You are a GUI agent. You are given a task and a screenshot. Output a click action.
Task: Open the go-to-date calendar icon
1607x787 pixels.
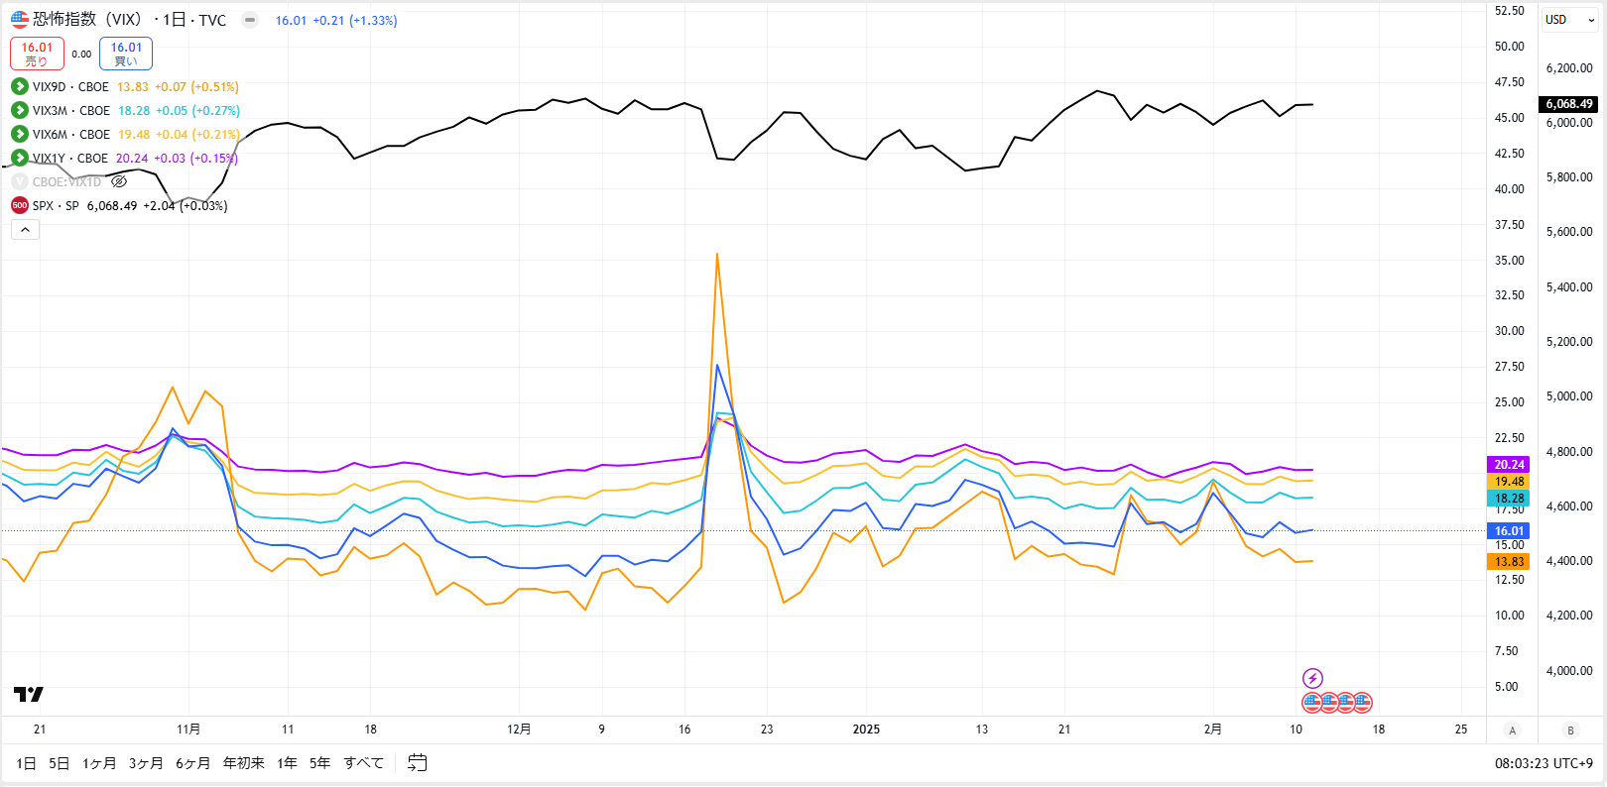point(418,763)
